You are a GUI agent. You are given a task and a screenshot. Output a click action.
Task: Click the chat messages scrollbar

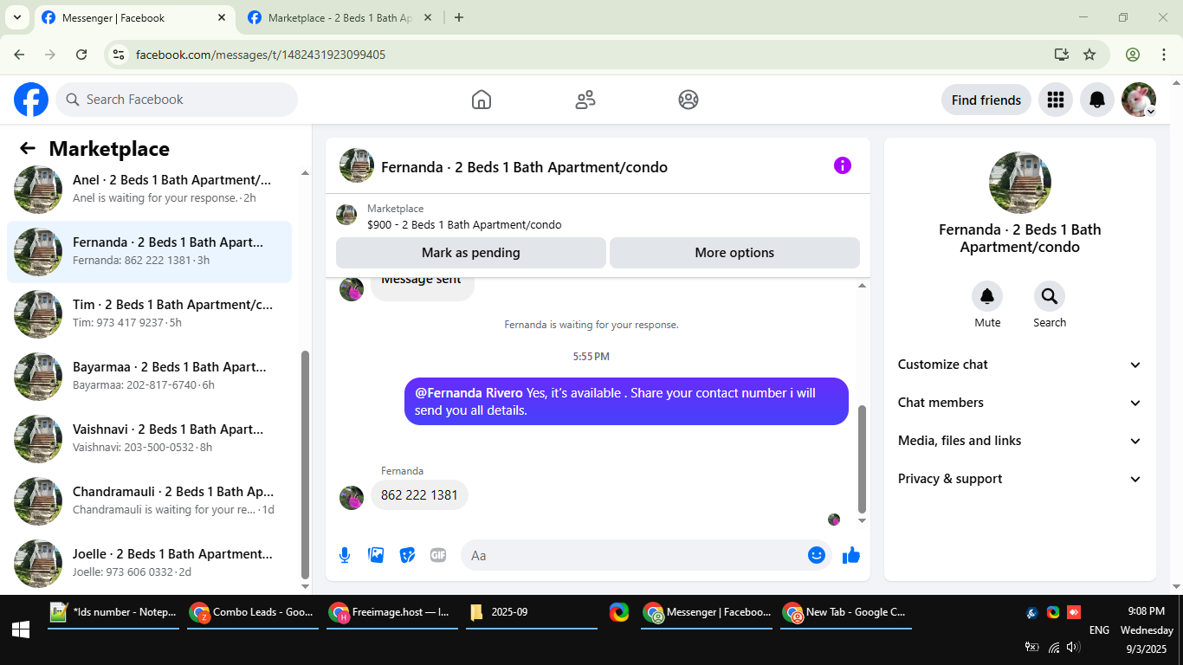tap(862, 459)
